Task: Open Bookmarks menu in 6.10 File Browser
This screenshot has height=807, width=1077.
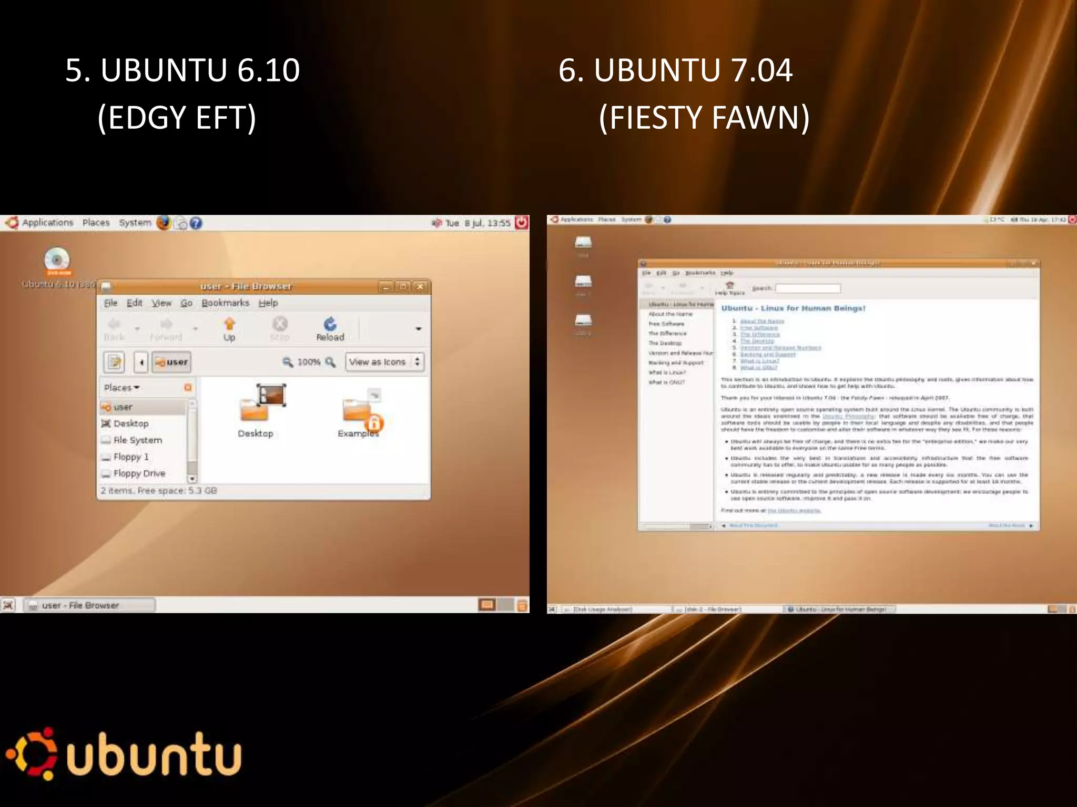Action: coord(225,303)
